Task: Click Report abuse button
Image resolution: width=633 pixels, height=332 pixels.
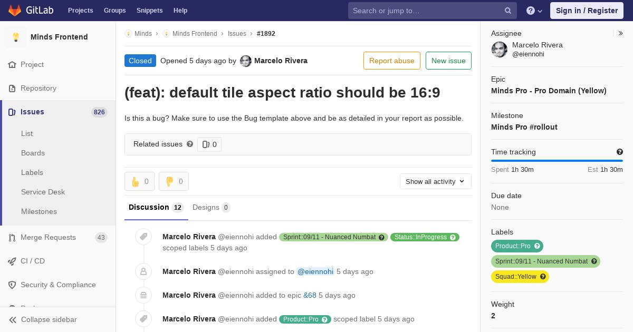Action: click(392, 61)
